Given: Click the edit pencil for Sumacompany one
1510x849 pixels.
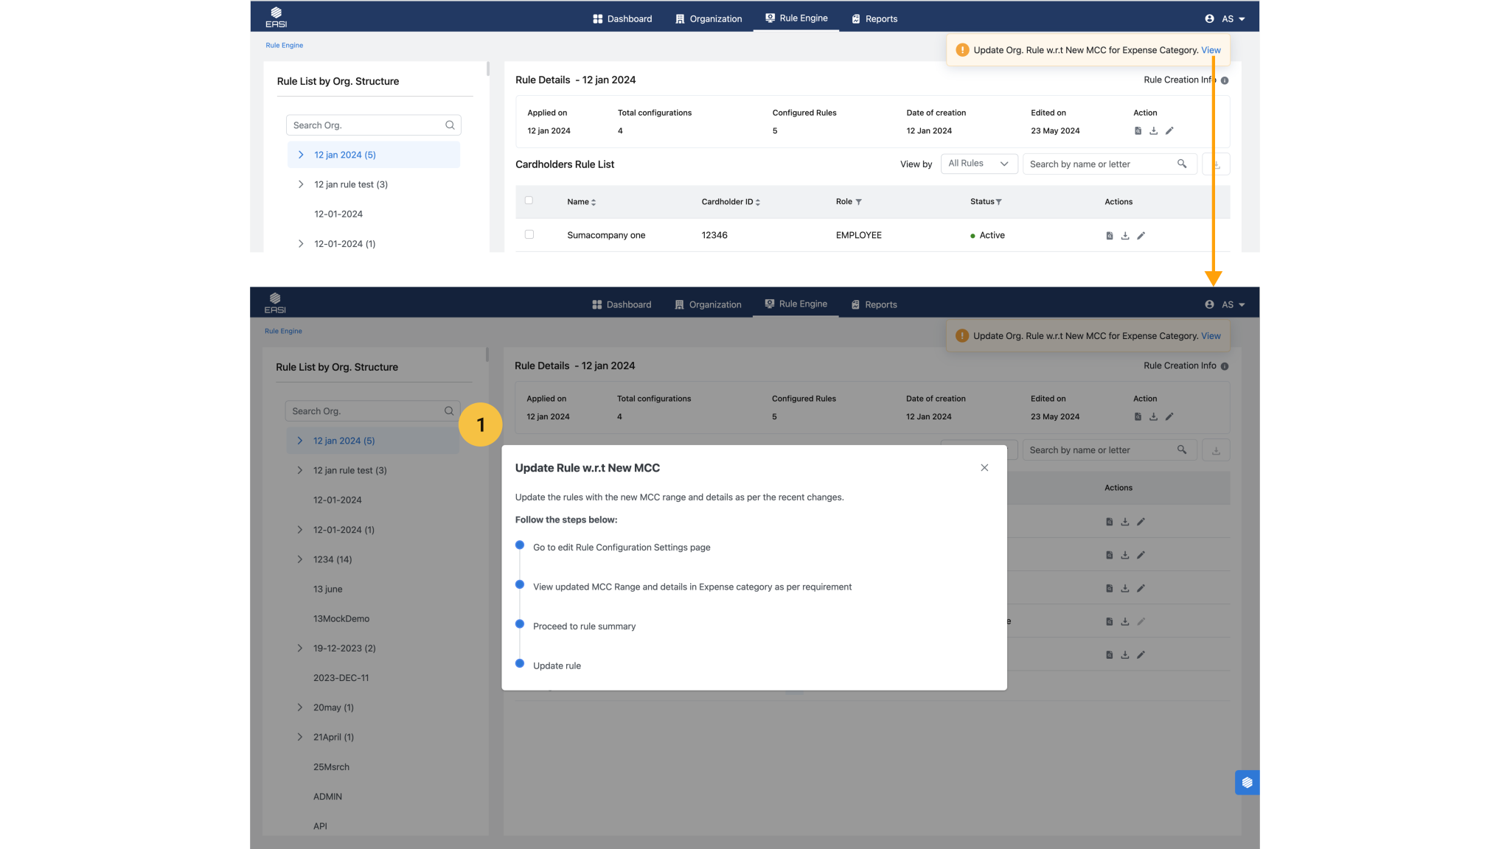Looking at the screenshot, I should click(x=1141, y=236).
